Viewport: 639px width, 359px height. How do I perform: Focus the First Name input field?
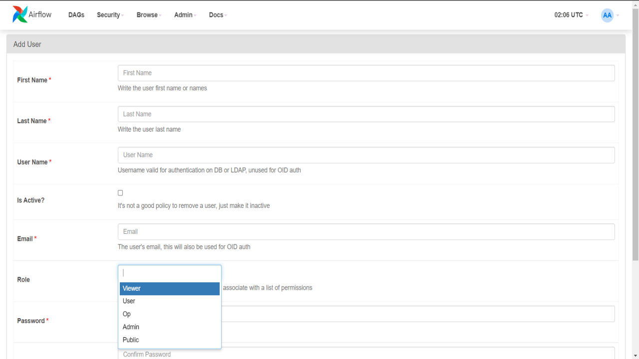point(366,73)
